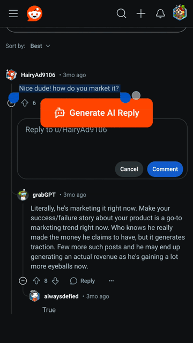Downvote grabGPT's comment

(x=55, y=281)
